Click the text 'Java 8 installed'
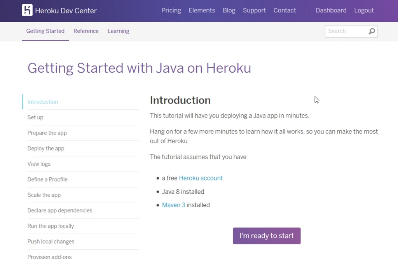This screenshot has width=398, height=259. [183, 191]
